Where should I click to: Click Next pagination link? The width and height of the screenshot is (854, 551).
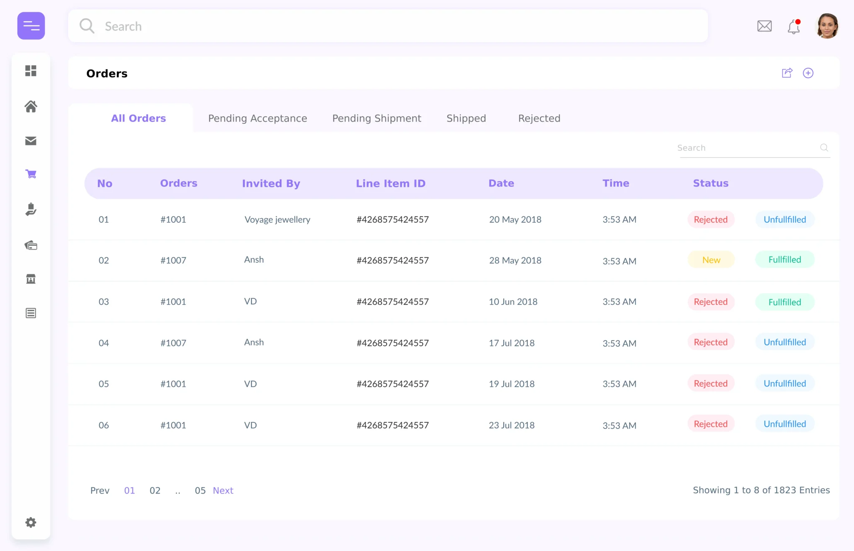pyautogui.click(x=223, y=491)
